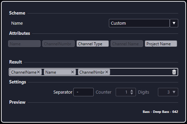Screen dimensions: 187x124
Task: Click the Separator label
Action: coord(63,92)
